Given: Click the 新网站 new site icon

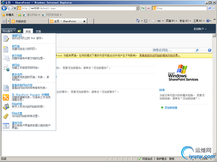Looking at the screenshot, I should [6, 68].
